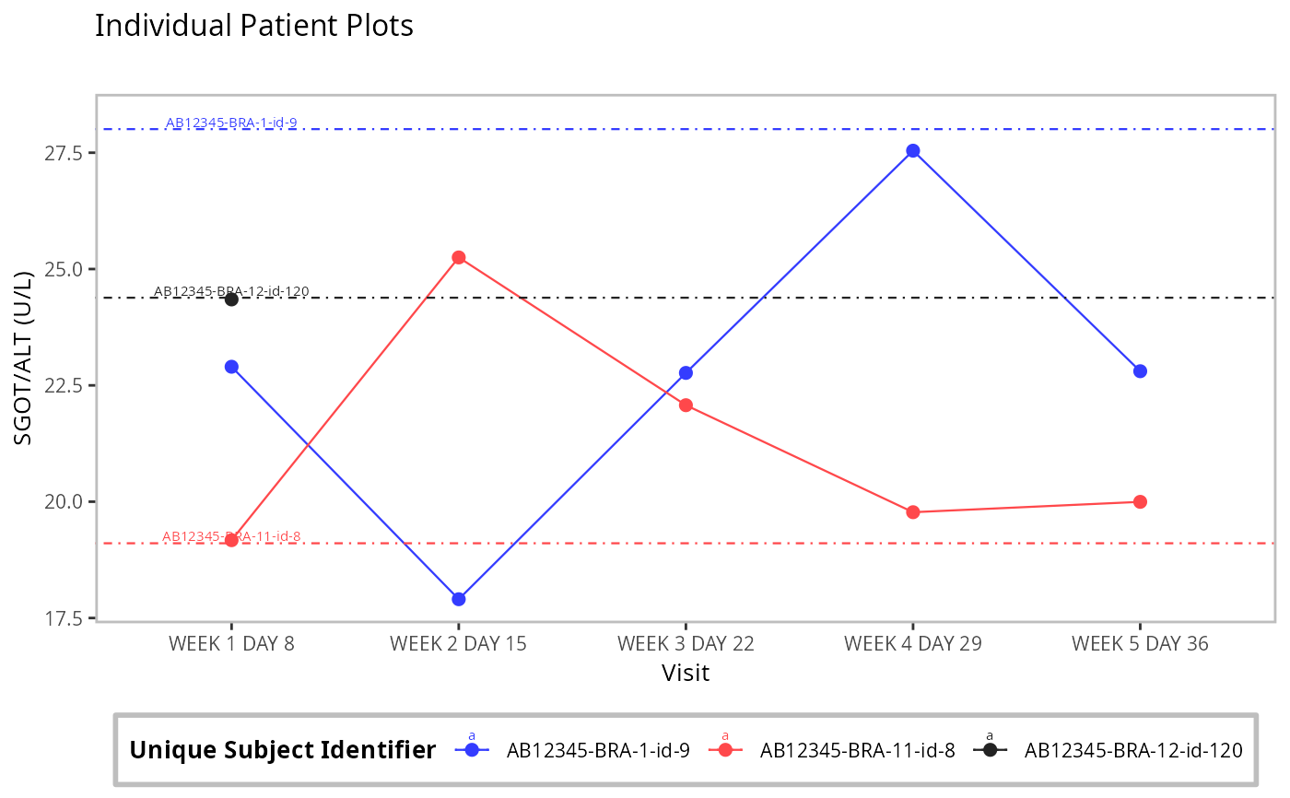Screen dimensions: 1290x798
Task: Click the blue data point at Week 2 Day 15
Action: pos(459,599)
